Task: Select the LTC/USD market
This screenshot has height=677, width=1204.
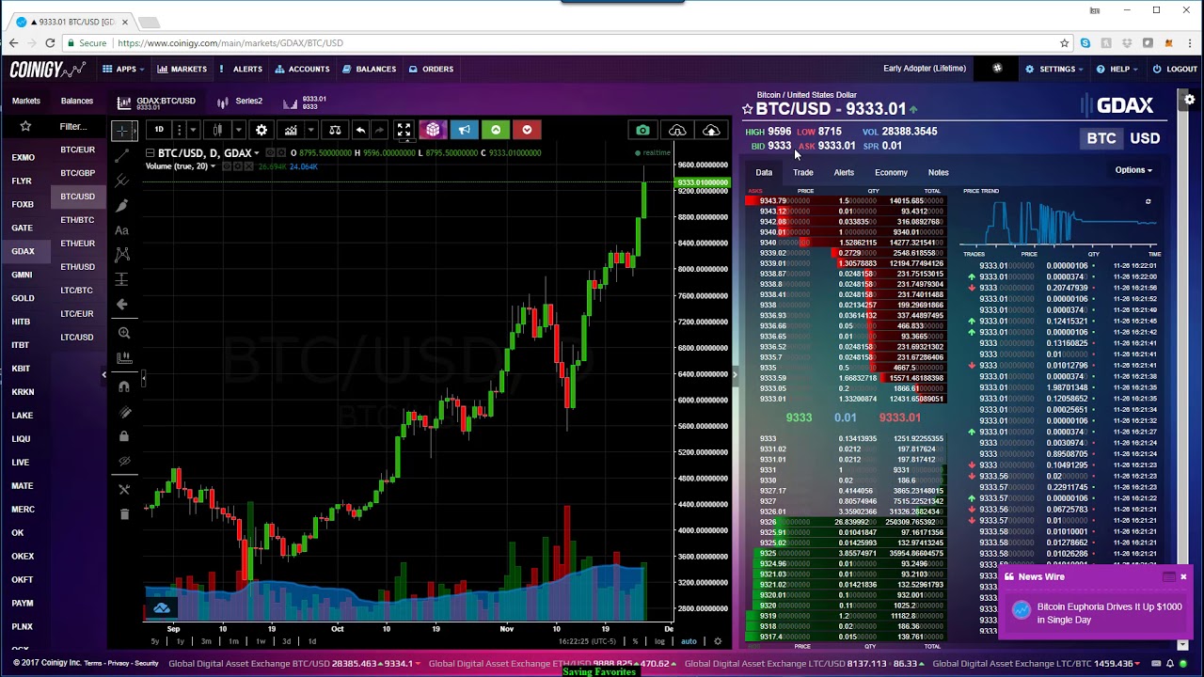Action: coord(77,337)
